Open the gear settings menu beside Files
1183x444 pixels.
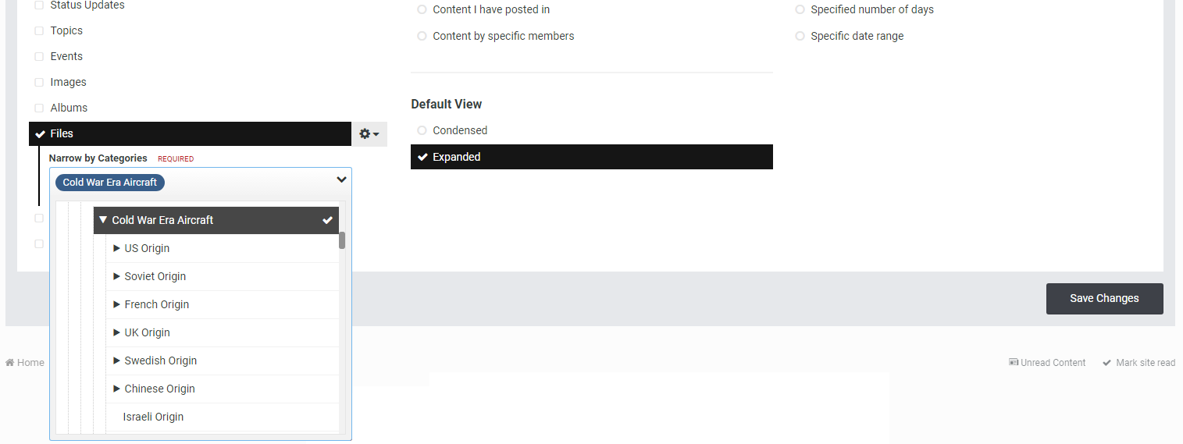pos(369,134)
